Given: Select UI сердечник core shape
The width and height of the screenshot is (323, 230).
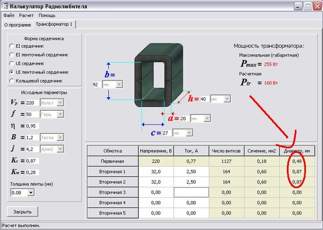Looking at the screenshot, I should pyautogui.click(x=12, y=63).
